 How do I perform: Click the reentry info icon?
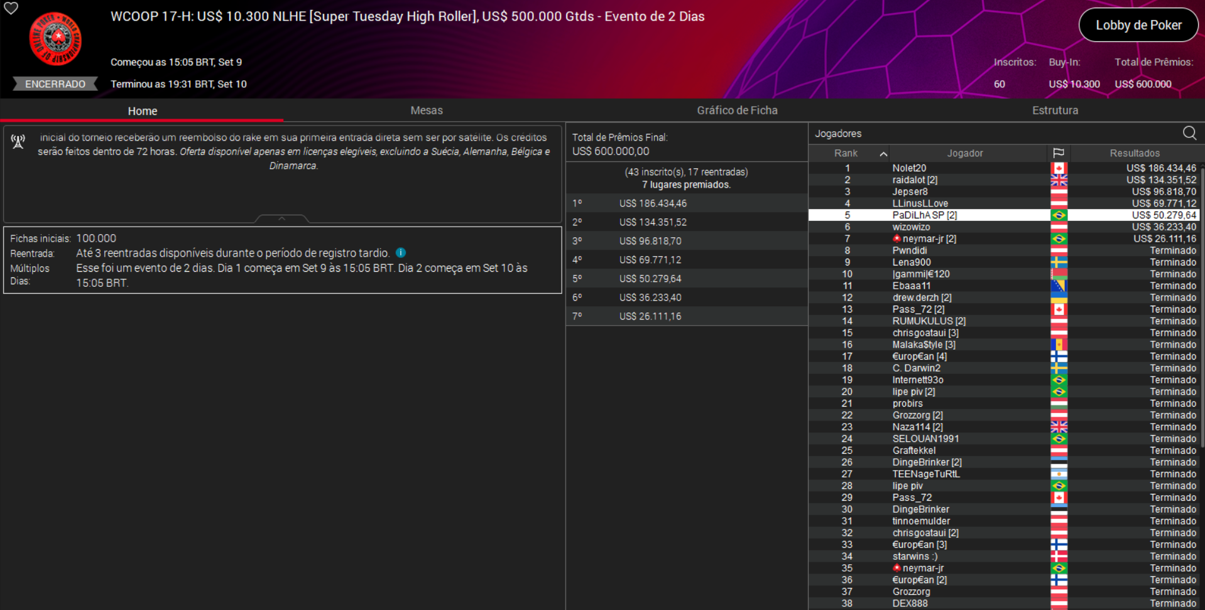coord(401,253)
